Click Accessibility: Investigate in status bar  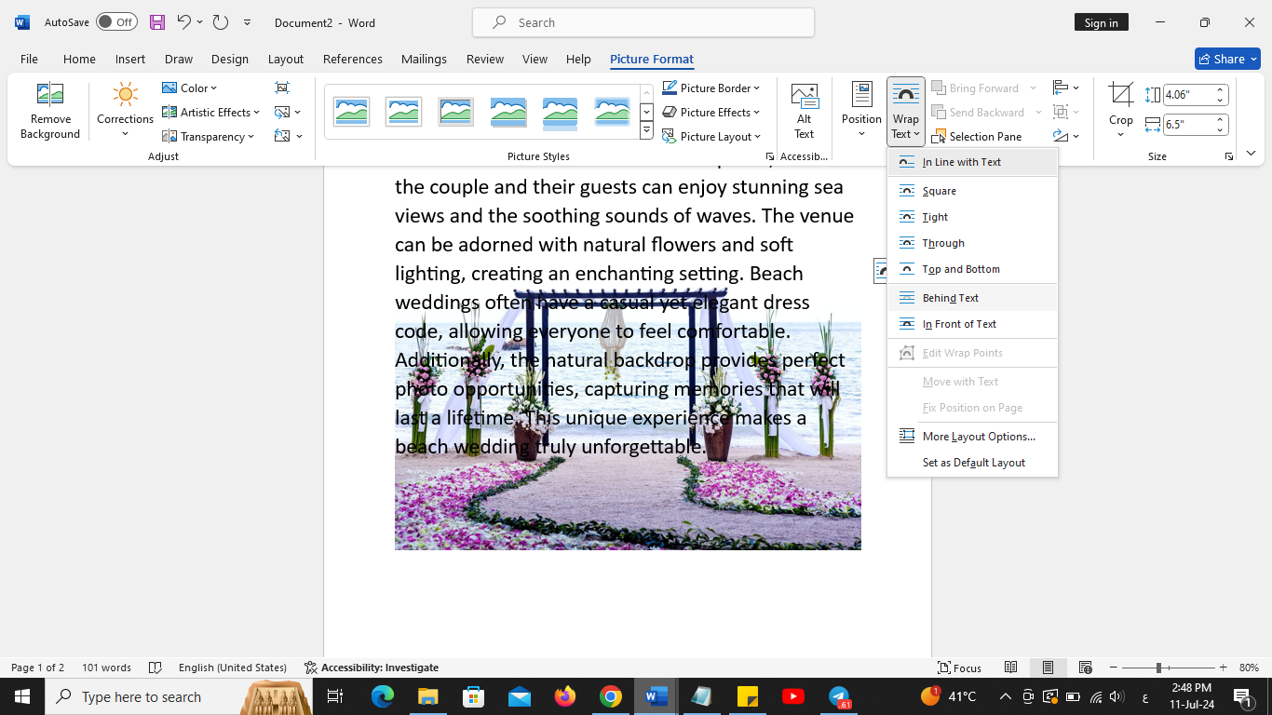click(372, 668)
